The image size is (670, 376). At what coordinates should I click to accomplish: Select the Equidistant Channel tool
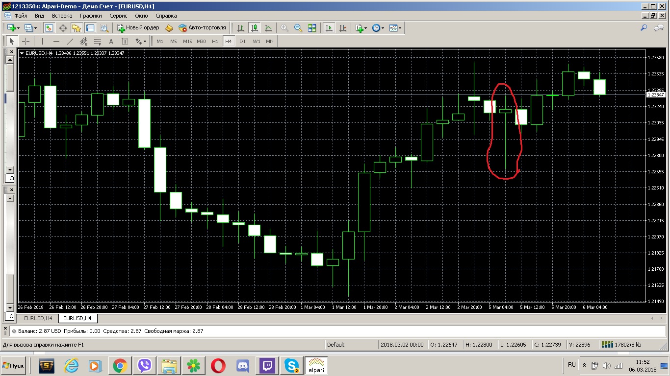click(83, 41)
